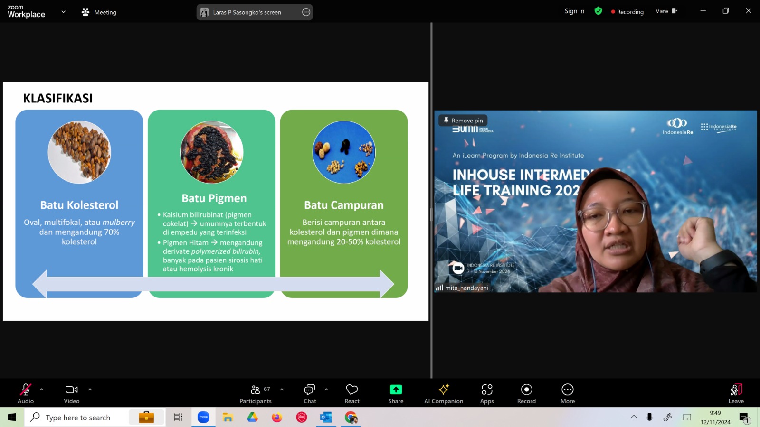This screenshot has width=760, height=427.
Task: Open the Chat panel
Action: point(310,394)
